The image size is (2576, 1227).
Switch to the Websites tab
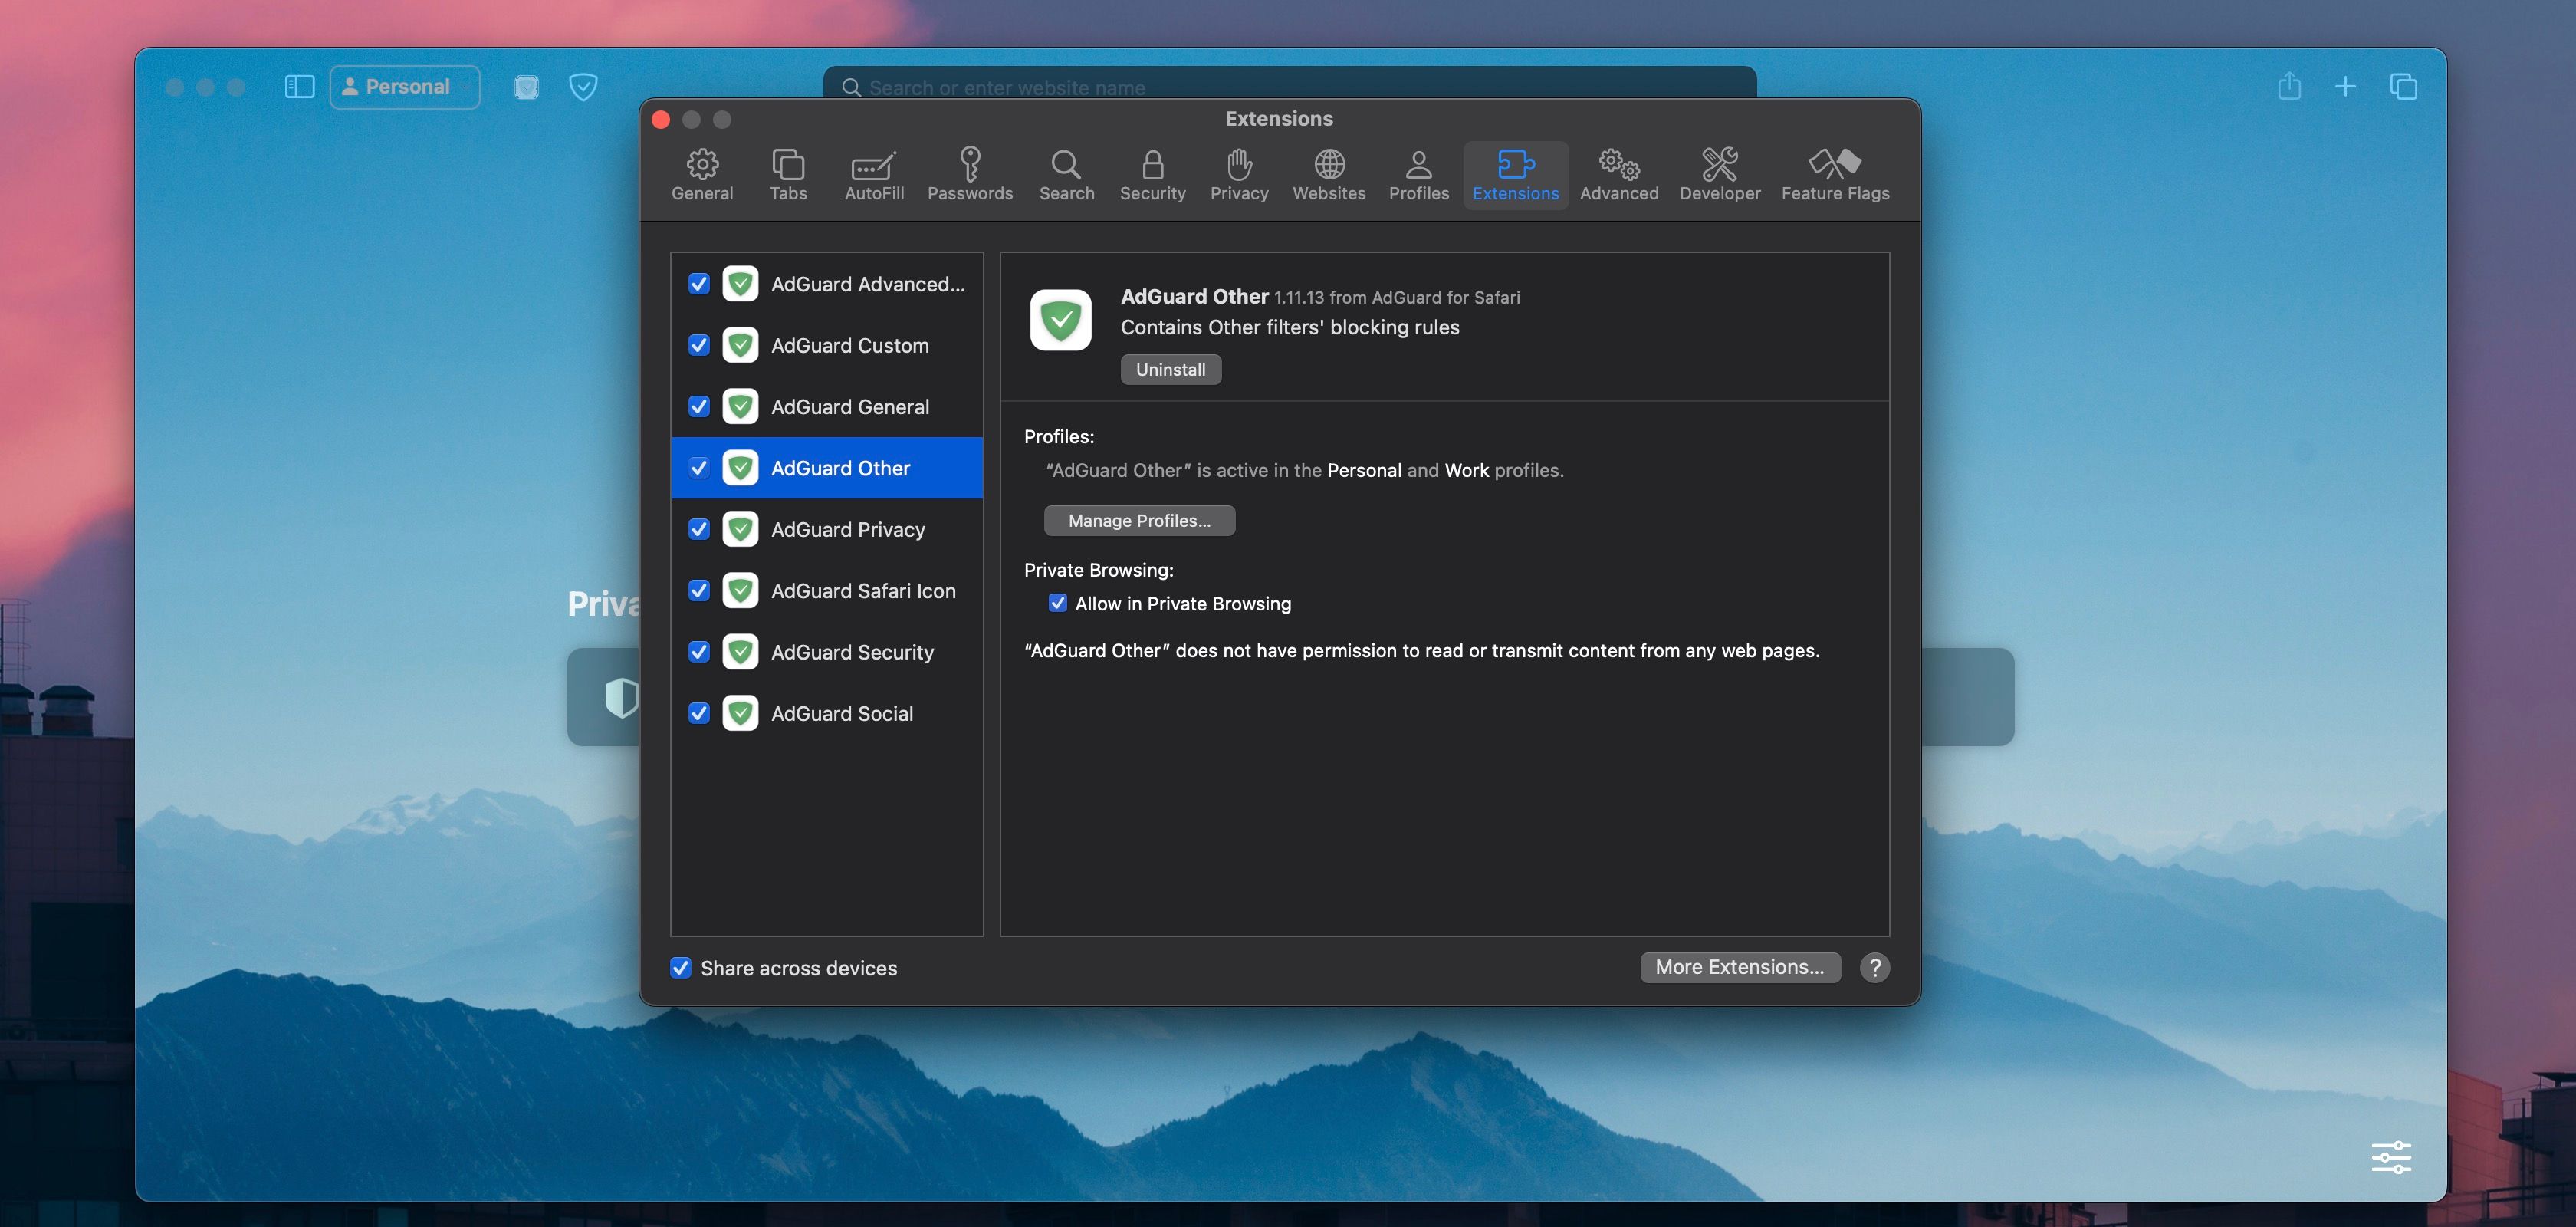click(1328, 175)
